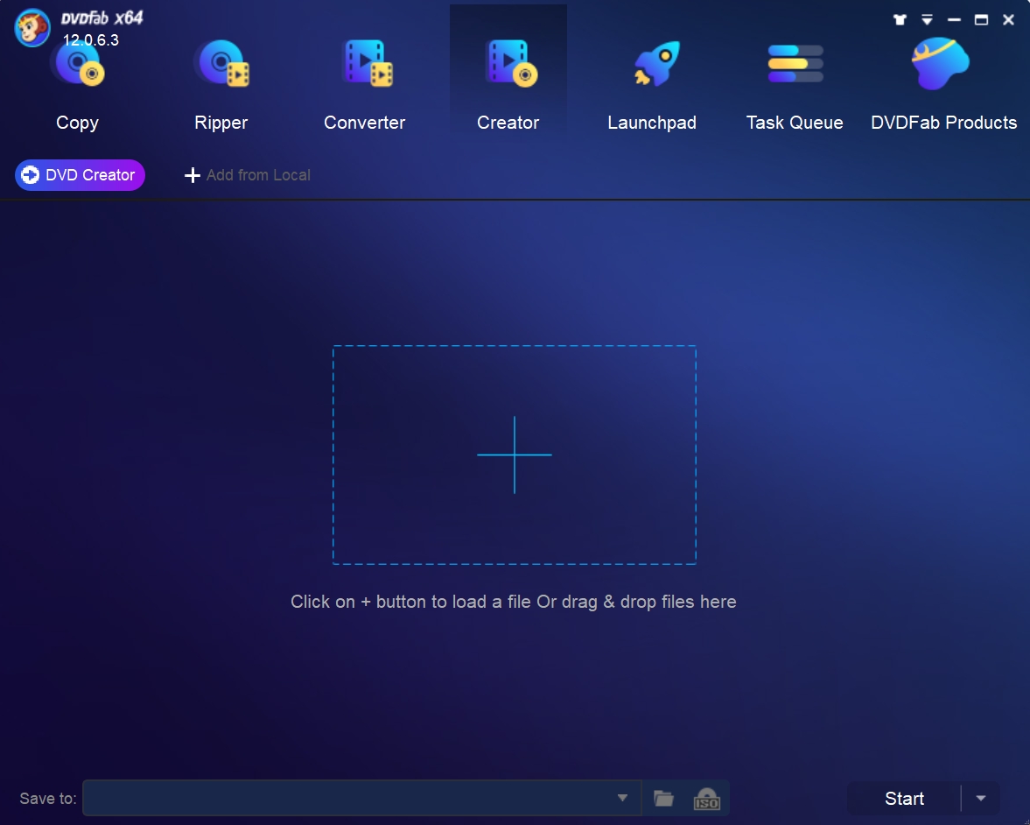
Task: Open the Copy module
Action: (78, 86)
